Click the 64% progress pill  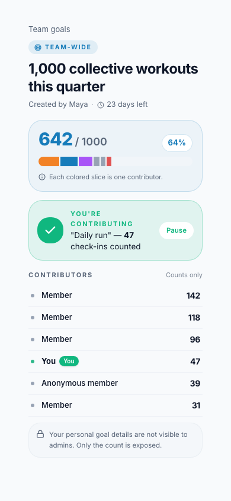point(177,143)
